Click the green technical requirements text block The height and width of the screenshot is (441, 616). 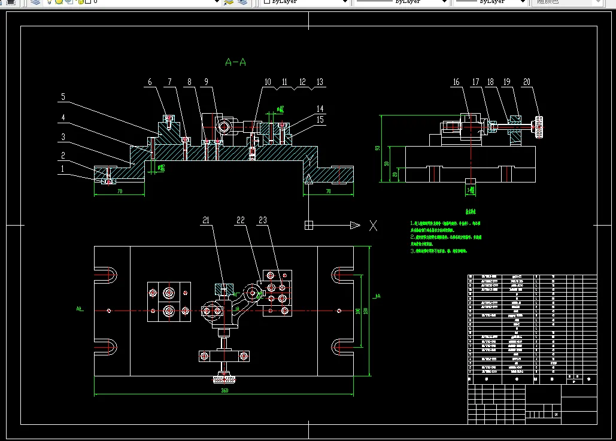coord(446,237)
